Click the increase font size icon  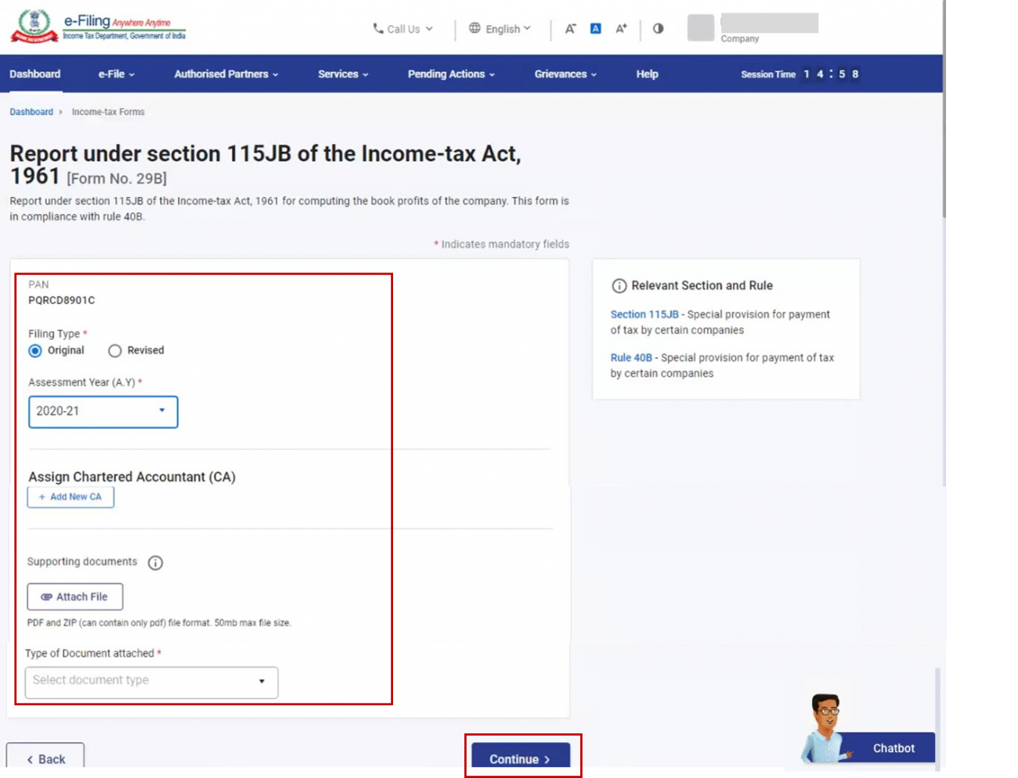[621, 28]
